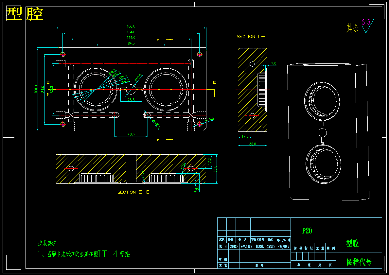
Task: Select the 25.6 dimension under the center sprue
Action: (131, 100)
